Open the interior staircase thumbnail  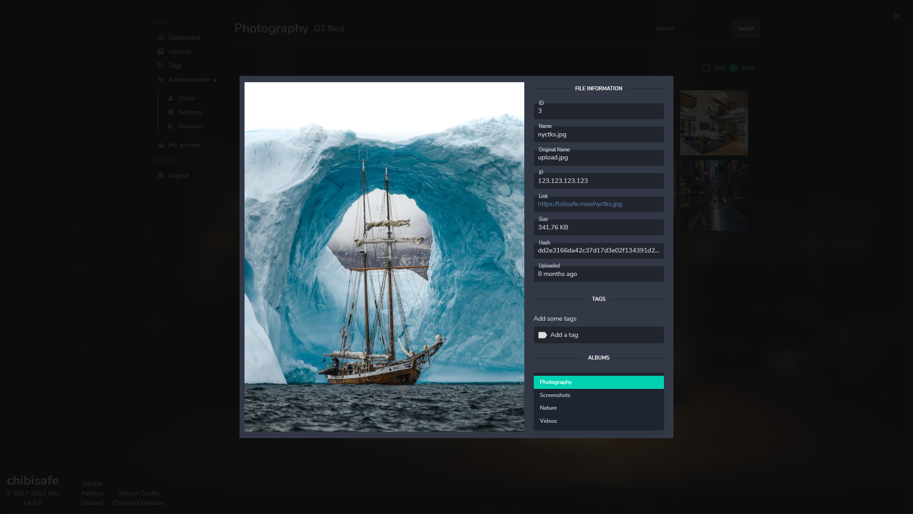point(714,123)
